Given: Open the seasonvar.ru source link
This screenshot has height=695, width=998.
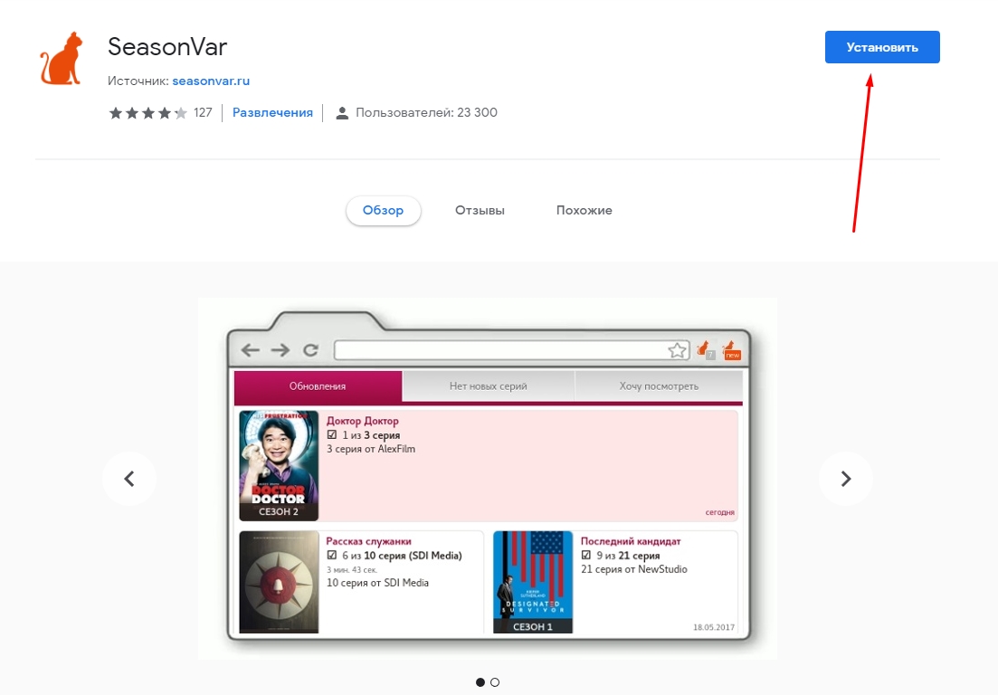Looking at the screenshot, I should (211, 81).
